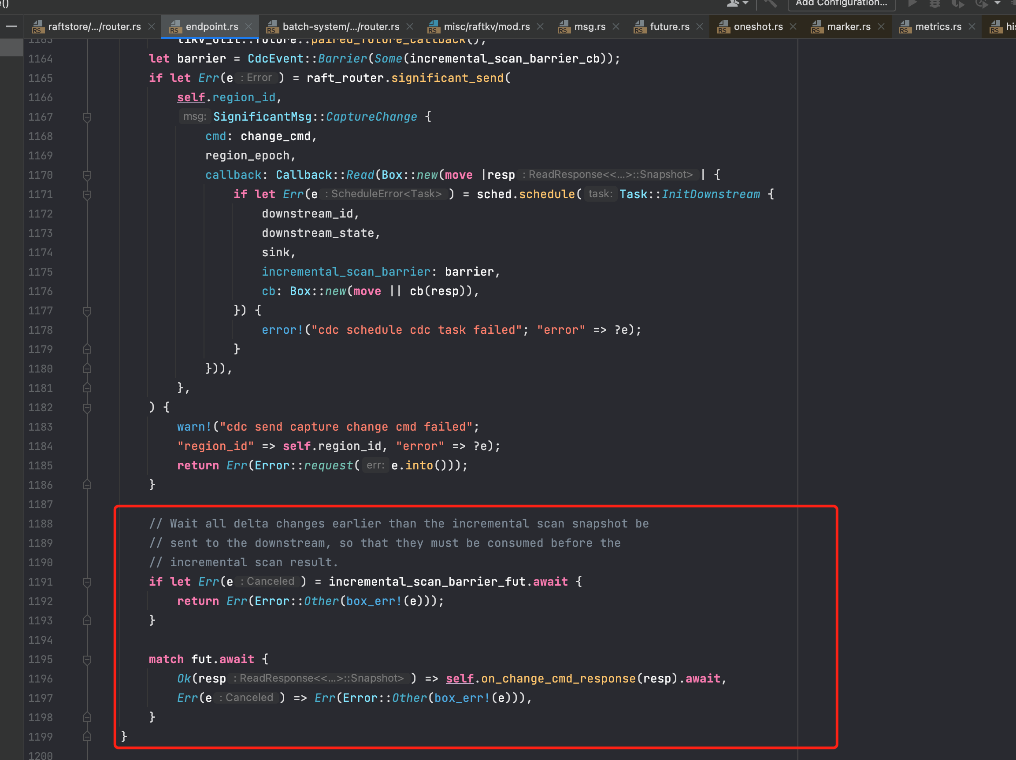Switch to the misc/raftkv/mod.rs tab
The image size is (1016, 760).
487,26
